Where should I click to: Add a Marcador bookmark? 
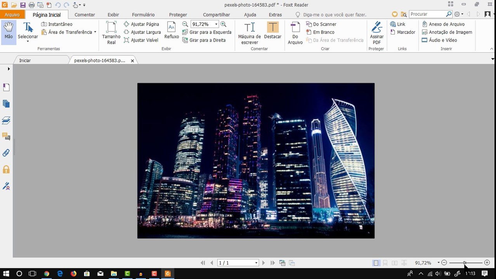(x=402, y=32)
